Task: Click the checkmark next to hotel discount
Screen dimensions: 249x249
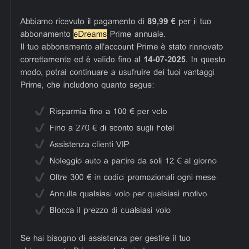Action: coord(39,128)
